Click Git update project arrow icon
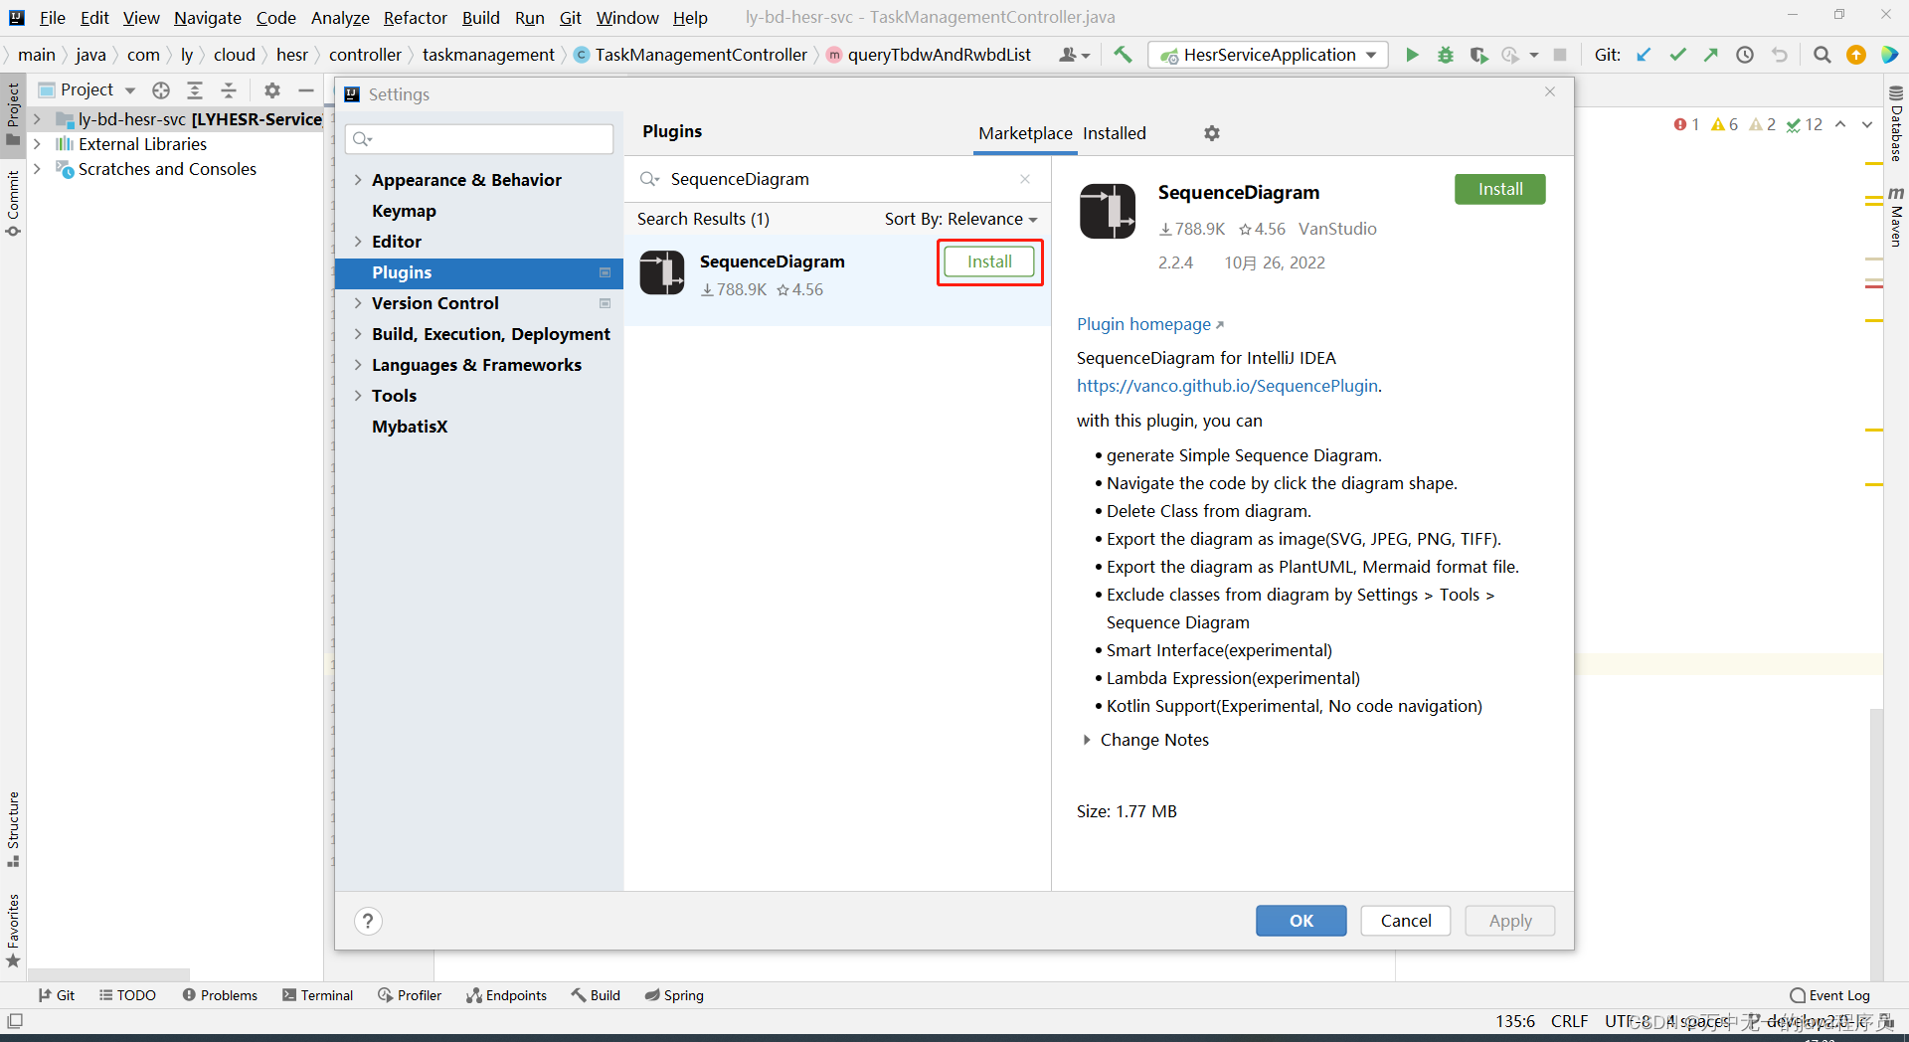Viewport: 1909px width, 1042px height. pyautogui.click(x=1645, y=55)
